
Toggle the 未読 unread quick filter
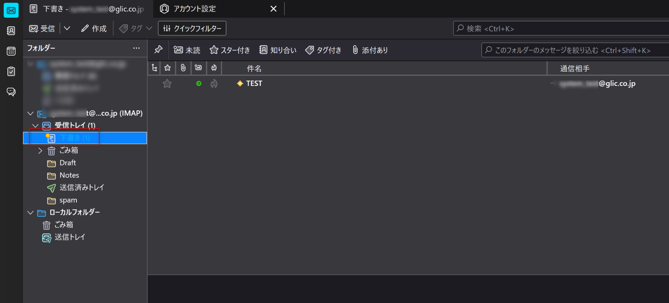click(x=187, y=50)
